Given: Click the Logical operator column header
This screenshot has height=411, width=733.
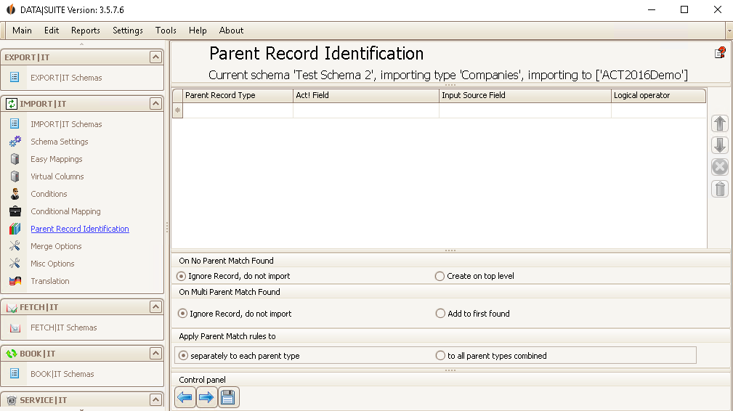Looking at the screenshot, I should click(658, 95).
